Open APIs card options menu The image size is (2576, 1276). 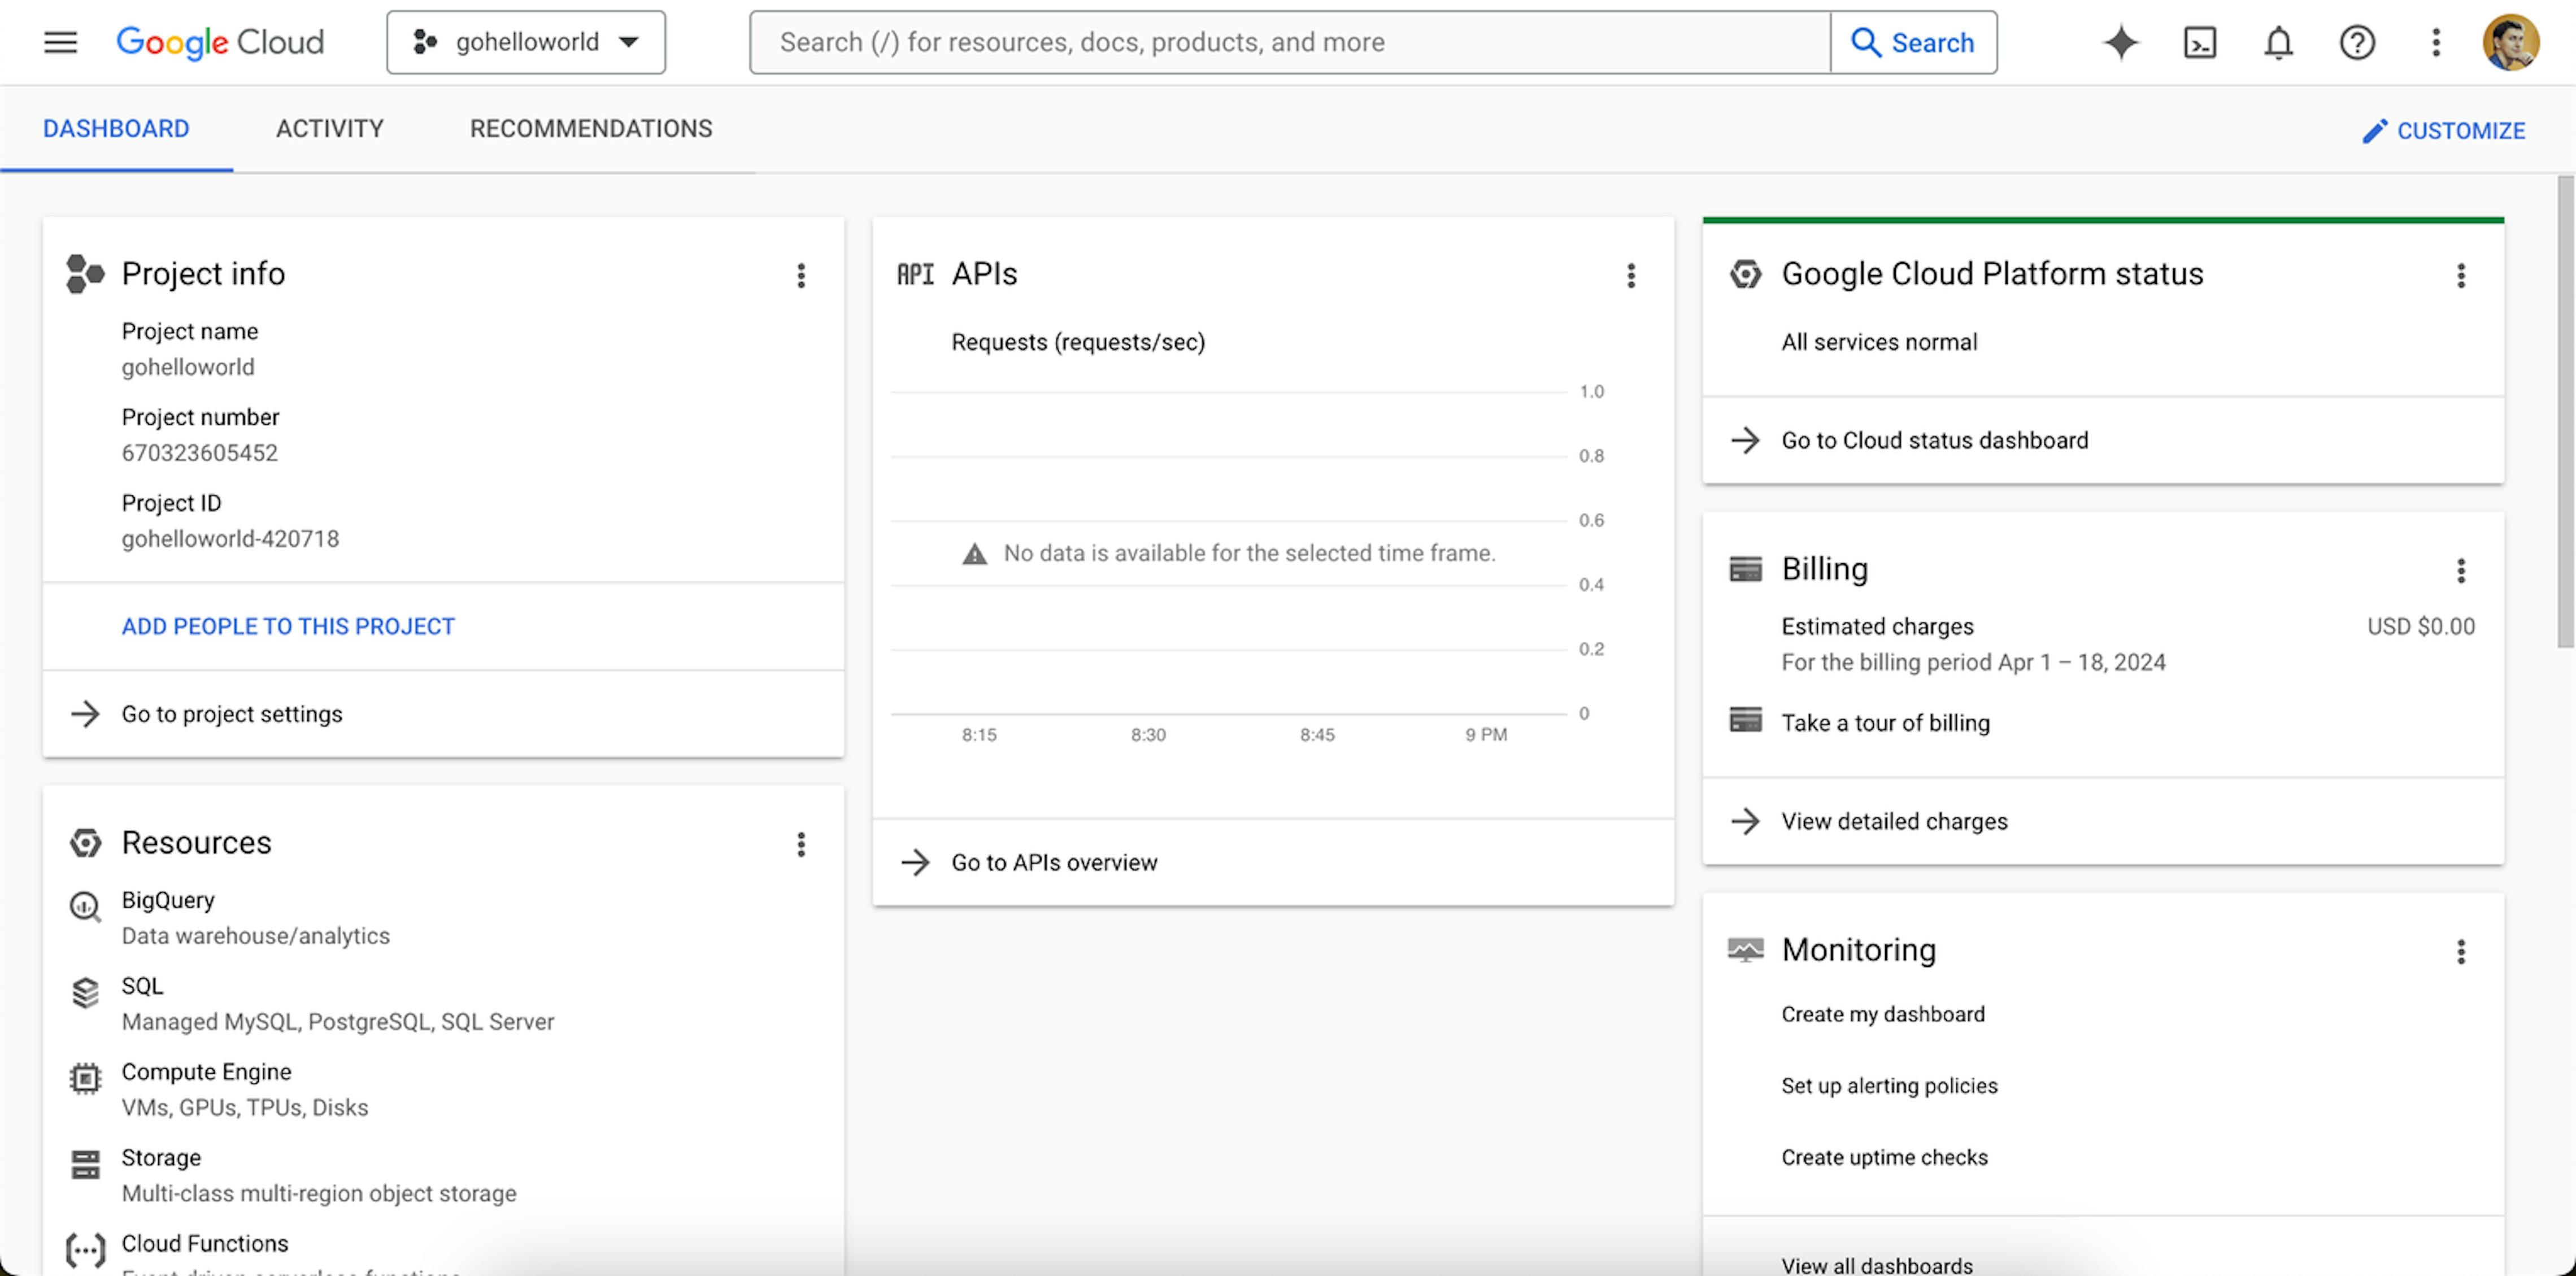pyautogui.click(x=1631, y=275)
